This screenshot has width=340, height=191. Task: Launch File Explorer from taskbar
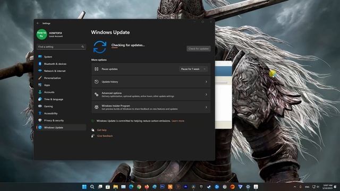point(116,187)
